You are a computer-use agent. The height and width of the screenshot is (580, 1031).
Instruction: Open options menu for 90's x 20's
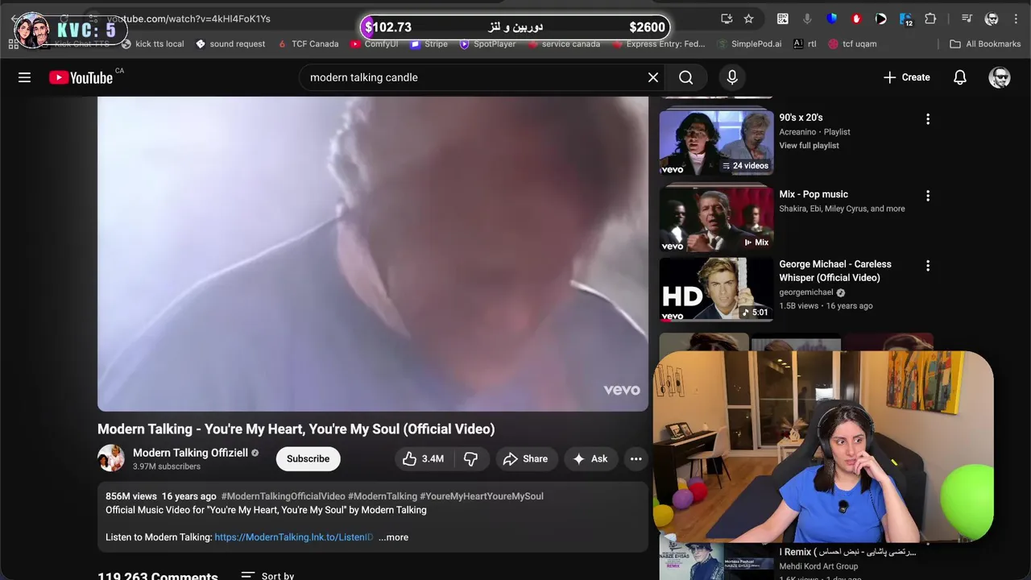pyautogui.click(x=928, y=119)
